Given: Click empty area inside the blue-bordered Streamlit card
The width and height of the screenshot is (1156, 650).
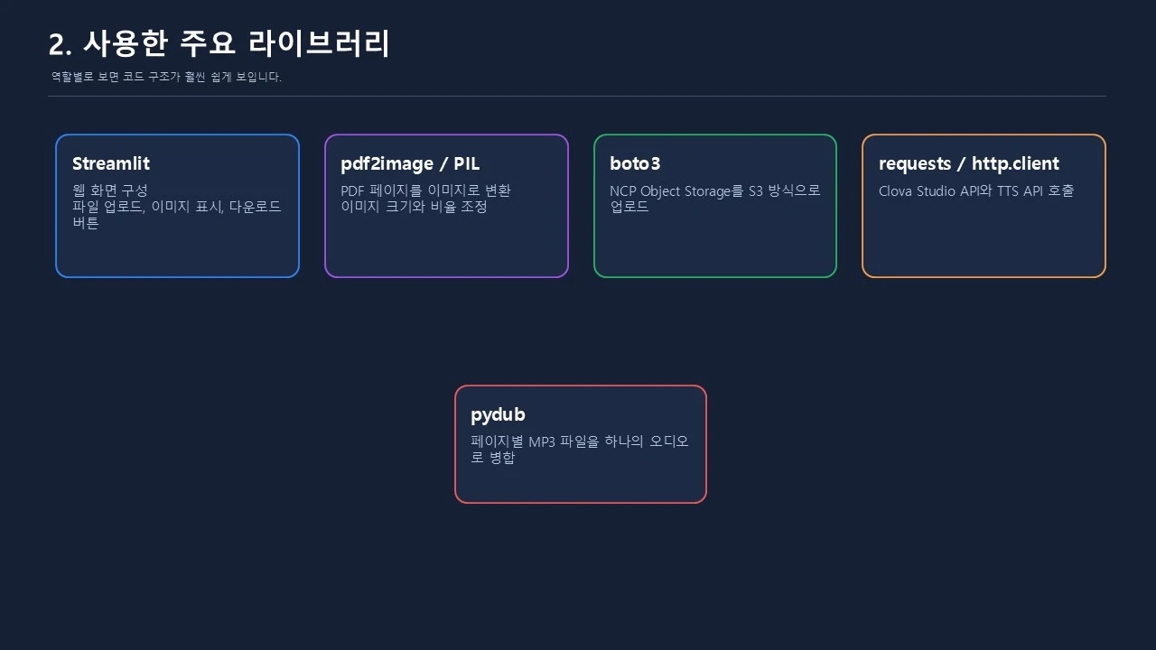Looking at the screenshot, I should [x=177, y=255].
